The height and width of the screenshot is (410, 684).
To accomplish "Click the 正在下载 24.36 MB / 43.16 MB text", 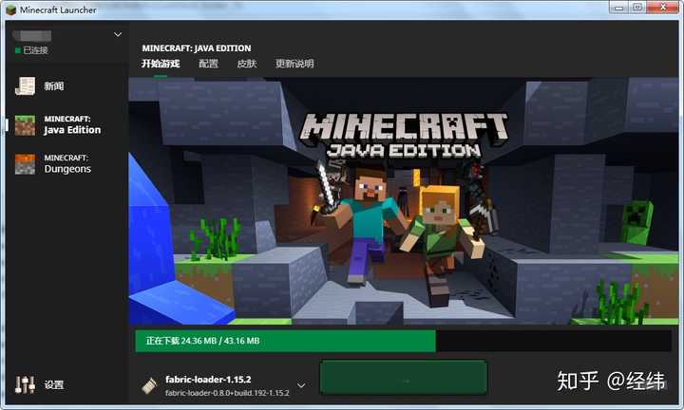I will (x=202, y=341).
